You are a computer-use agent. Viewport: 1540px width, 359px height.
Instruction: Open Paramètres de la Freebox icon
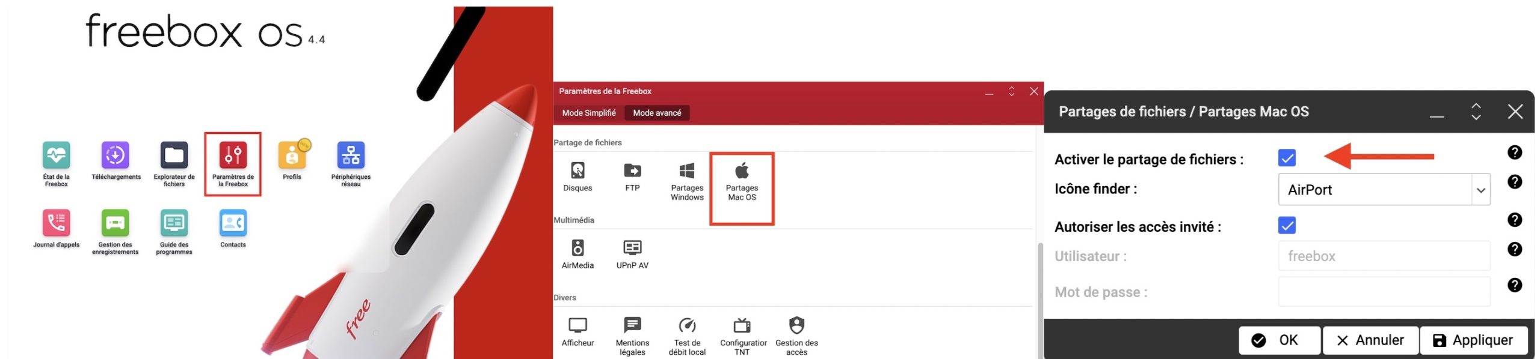pos(233,155)
